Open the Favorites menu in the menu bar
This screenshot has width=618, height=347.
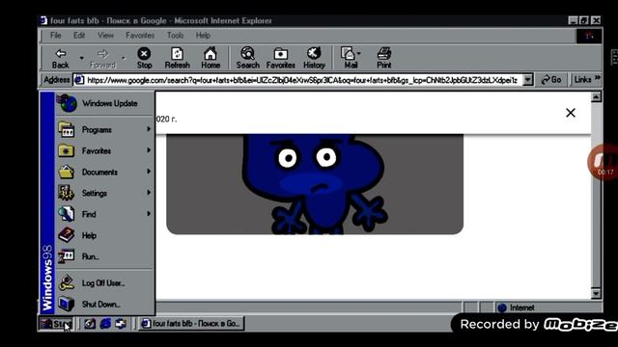click(x=140, y=36)
